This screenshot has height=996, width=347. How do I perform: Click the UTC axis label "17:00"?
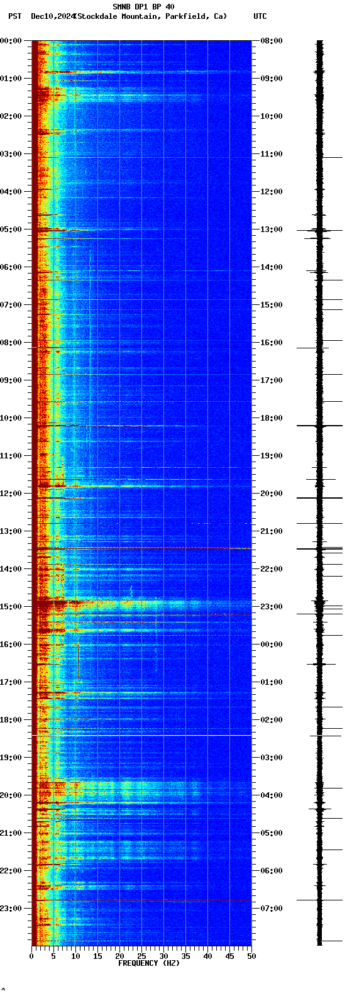point(272,380)
